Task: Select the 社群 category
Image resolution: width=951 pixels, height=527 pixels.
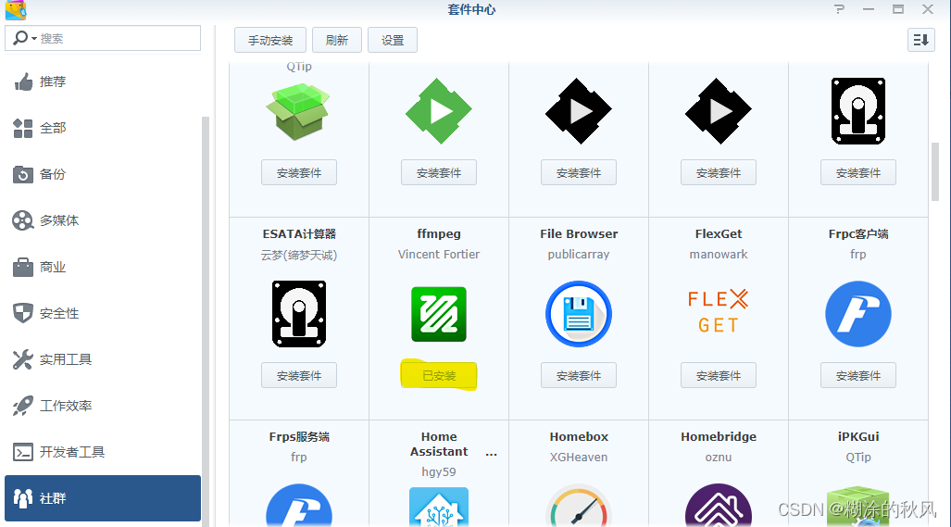Action: [x=103, y=498]
